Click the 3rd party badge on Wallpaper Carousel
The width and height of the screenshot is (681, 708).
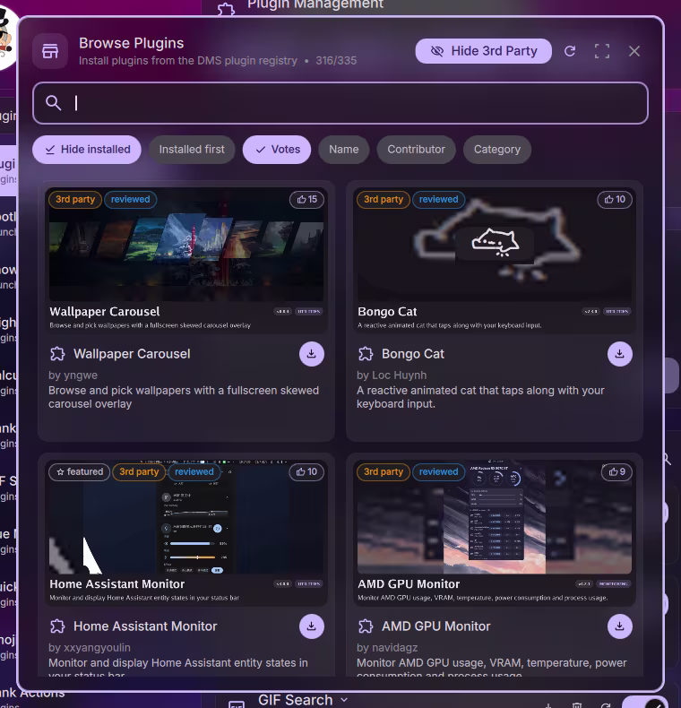click(x=75, y=199)
